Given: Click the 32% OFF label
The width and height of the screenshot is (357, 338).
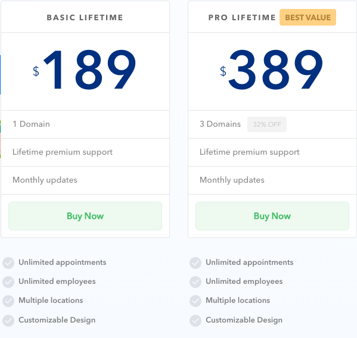Looking at the screenshot, I should click(267, 124).
